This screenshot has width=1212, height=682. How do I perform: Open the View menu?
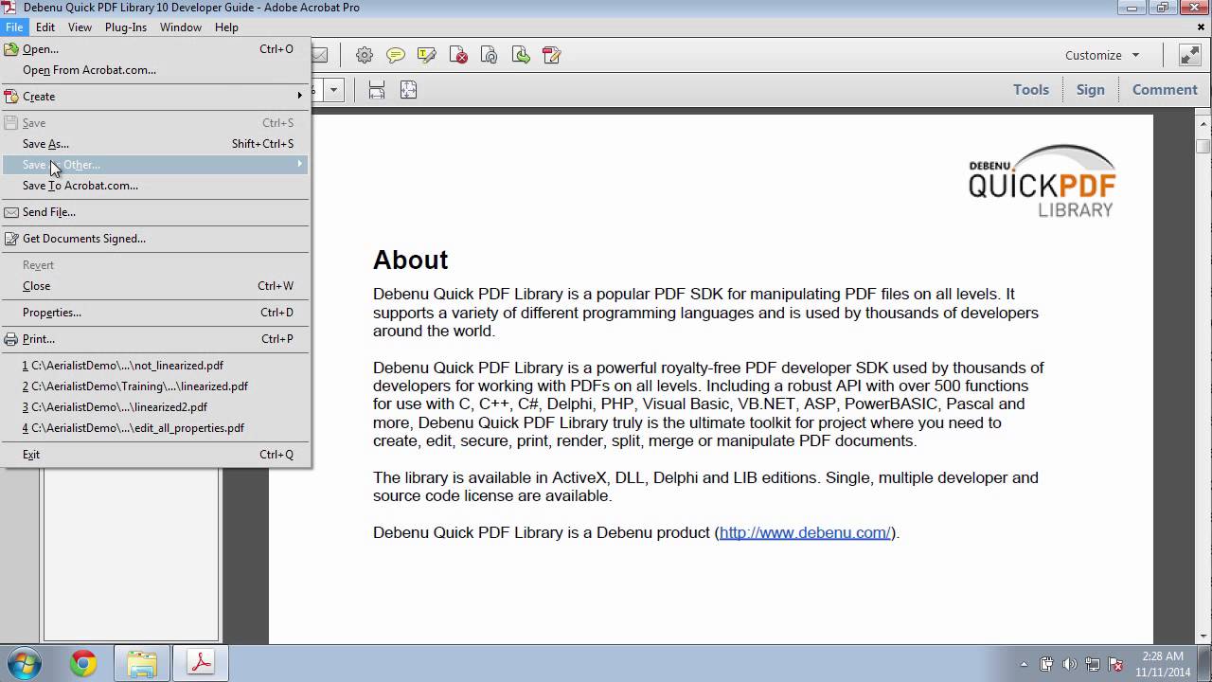click(x=80, y=27)
